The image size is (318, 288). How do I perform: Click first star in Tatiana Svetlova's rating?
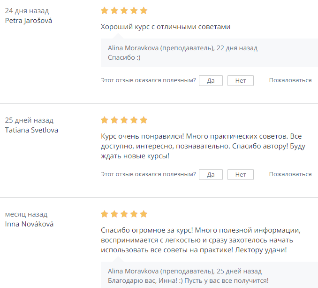coord(105,120)
